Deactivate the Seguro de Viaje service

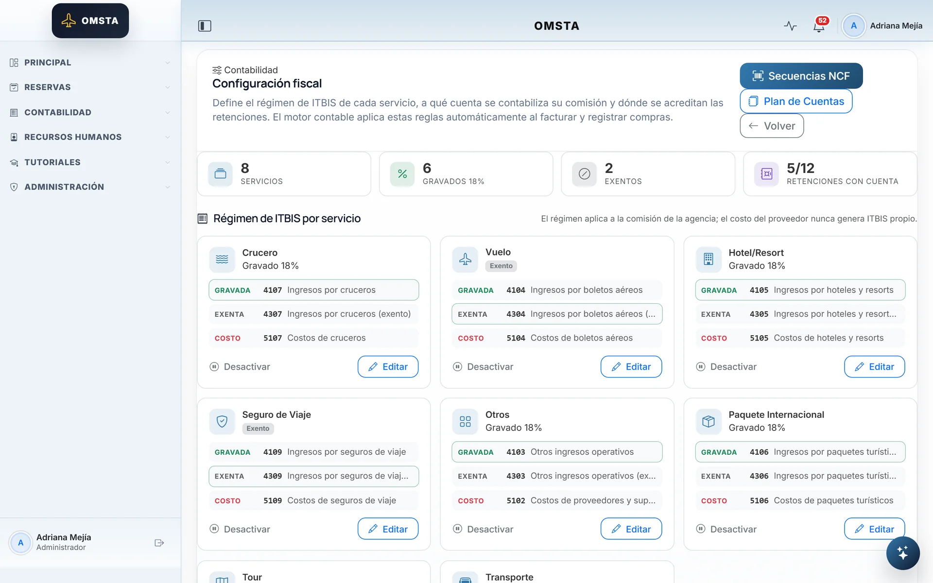tap(240, 529)
